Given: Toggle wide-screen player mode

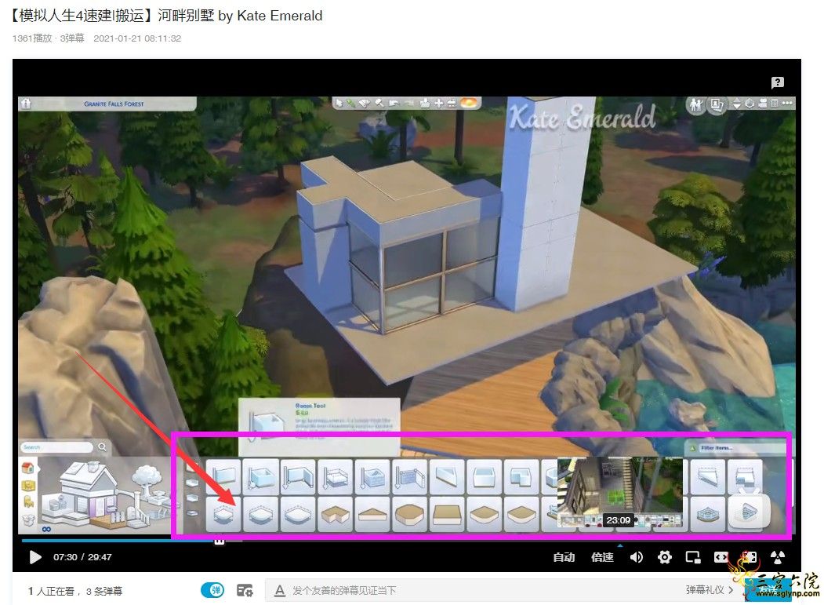Looking at the screenshot, I should [x=721, y=557].
